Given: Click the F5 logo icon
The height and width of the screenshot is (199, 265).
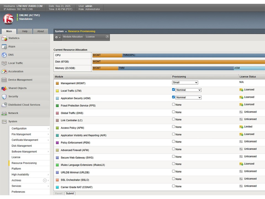Looking at the screenshot, I should pyautogui.click(x=8, y=19).
